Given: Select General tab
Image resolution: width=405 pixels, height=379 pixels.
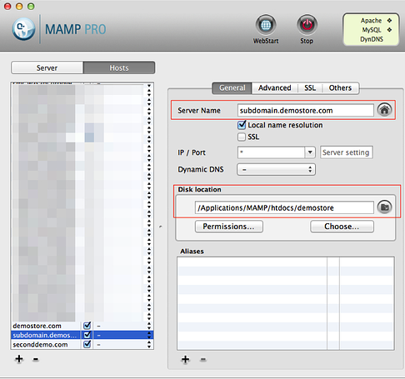Looking at the screenshot, I should click(x=232, y=87).
